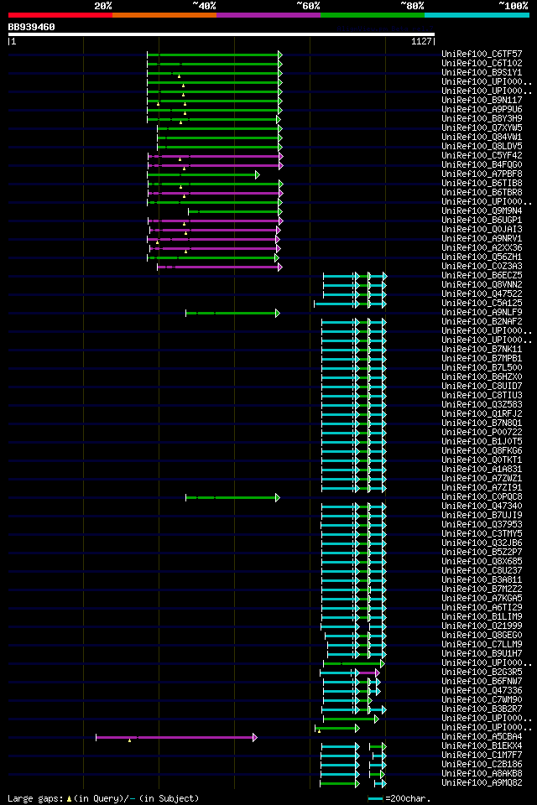Click the cyan ~100% legend segment

coord(477,15)
